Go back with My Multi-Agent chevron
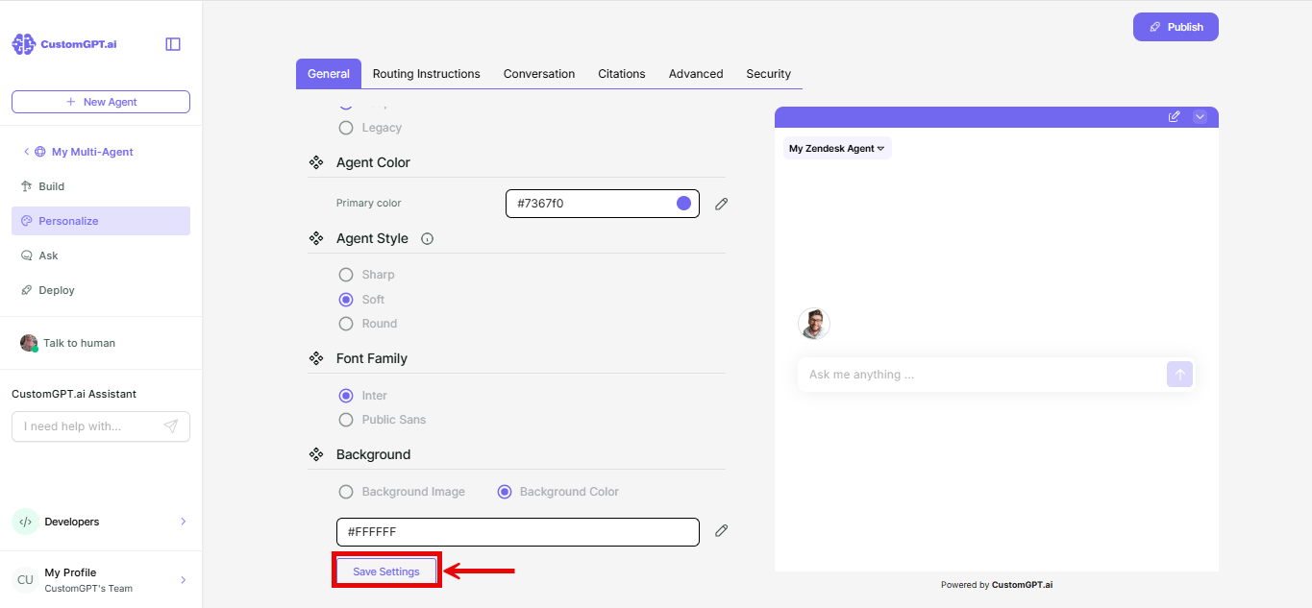Screen dimensions: 1312x608 tap(26, 152)
